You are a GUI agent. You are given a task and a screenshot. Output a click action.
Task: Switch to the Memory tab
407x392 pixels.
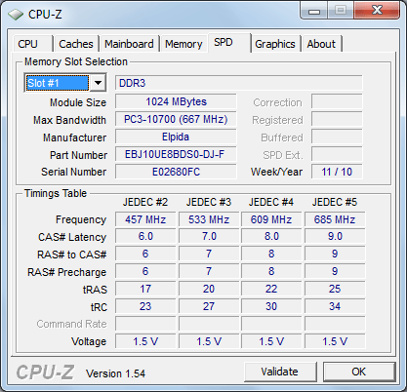coord(183,44)
